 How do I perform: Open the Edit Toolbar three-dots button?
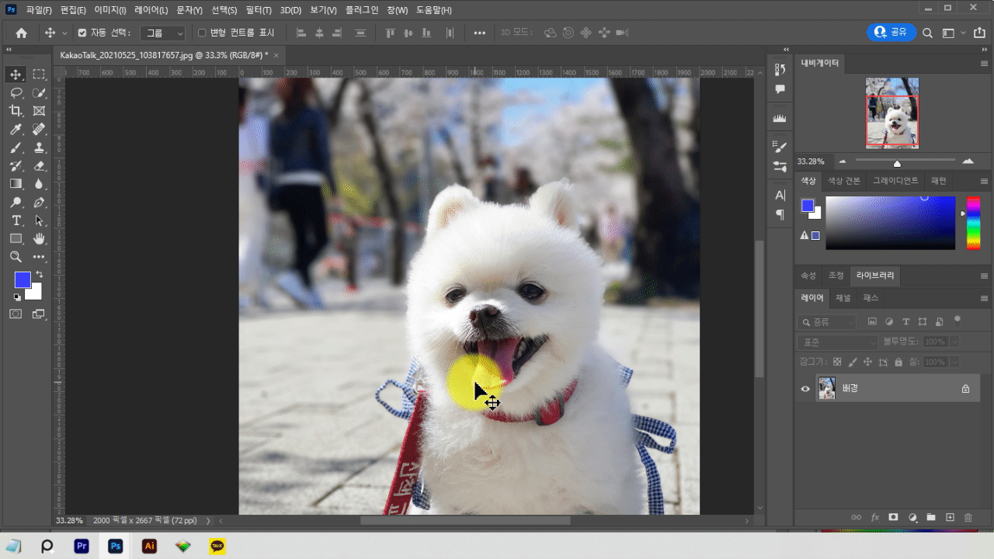[39, 257]
